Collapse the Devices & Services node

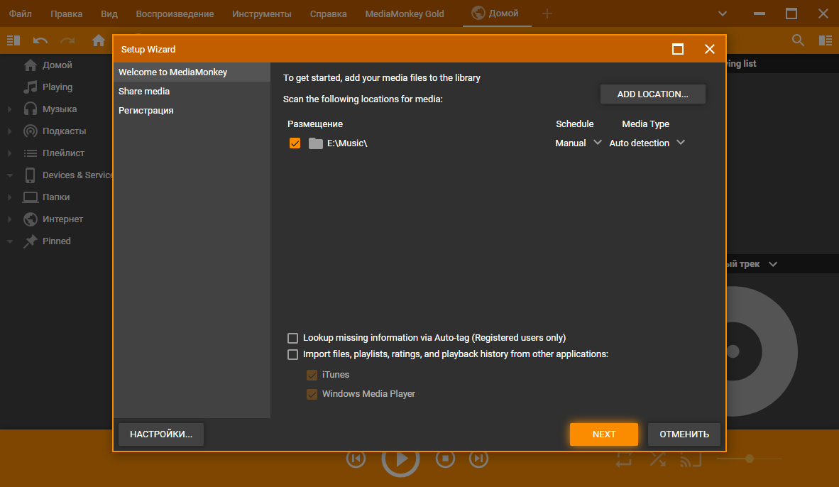(10, 175)
